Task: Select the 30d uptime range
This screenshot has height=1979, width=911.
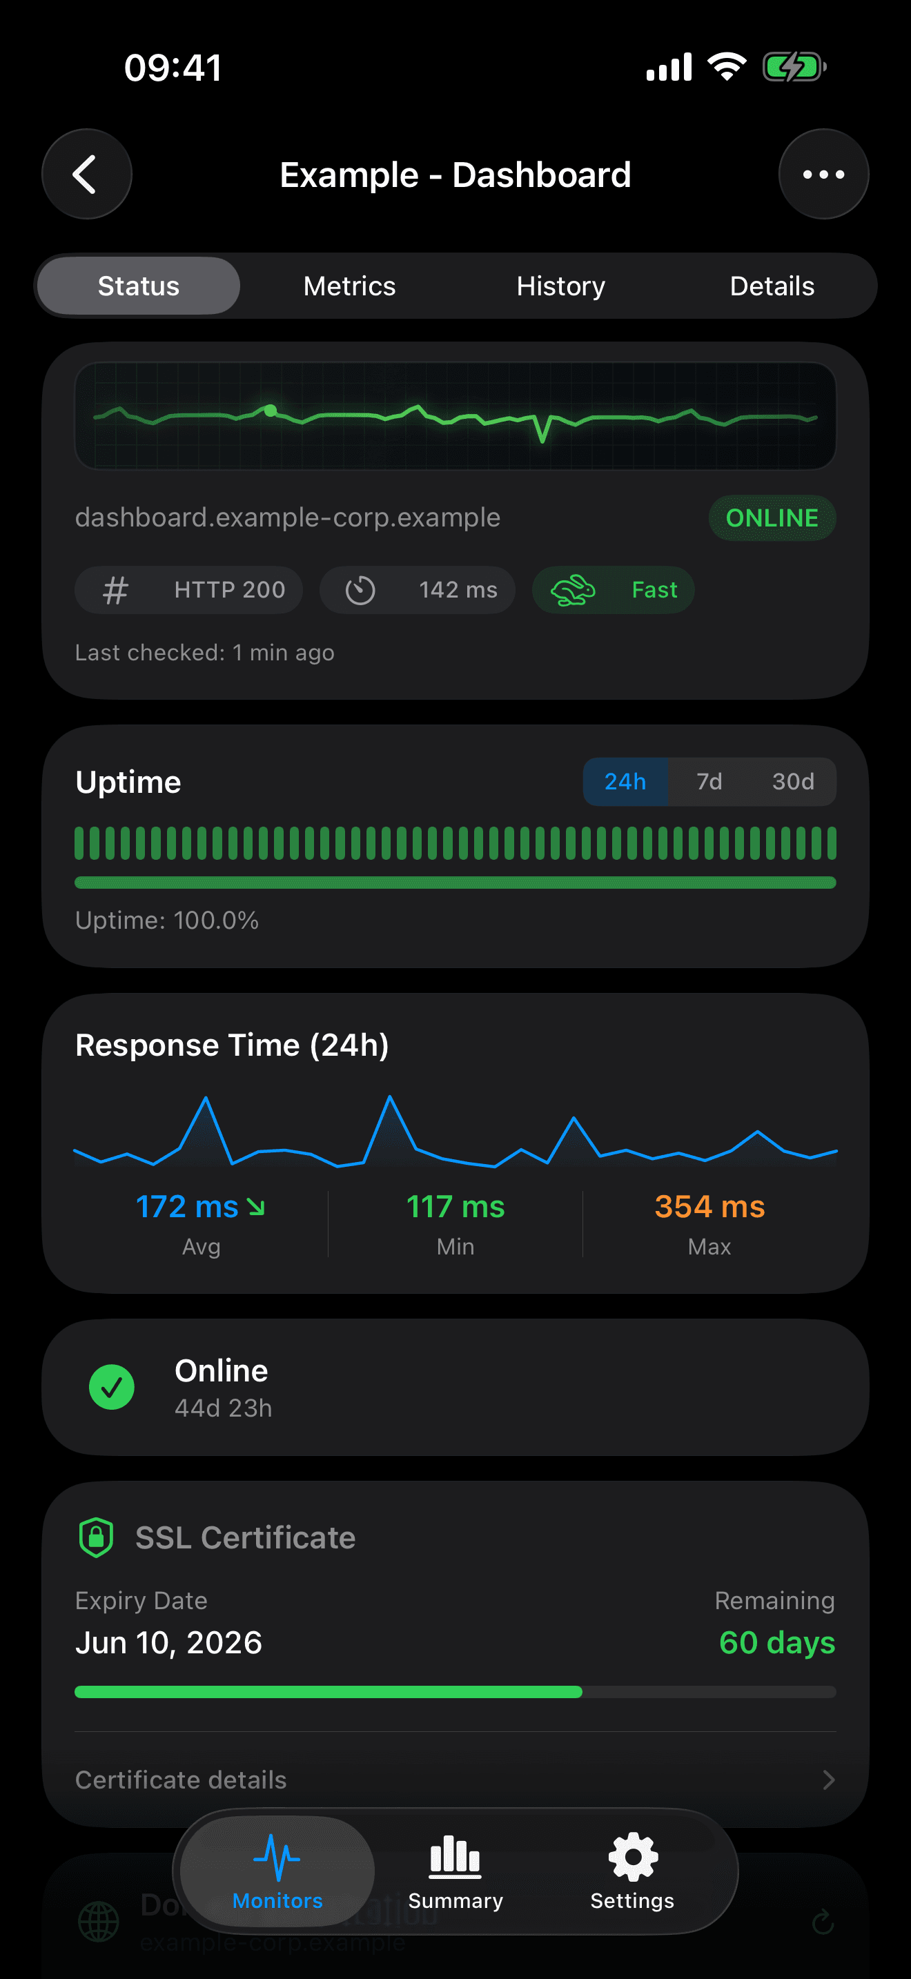Action: point(794,781)
